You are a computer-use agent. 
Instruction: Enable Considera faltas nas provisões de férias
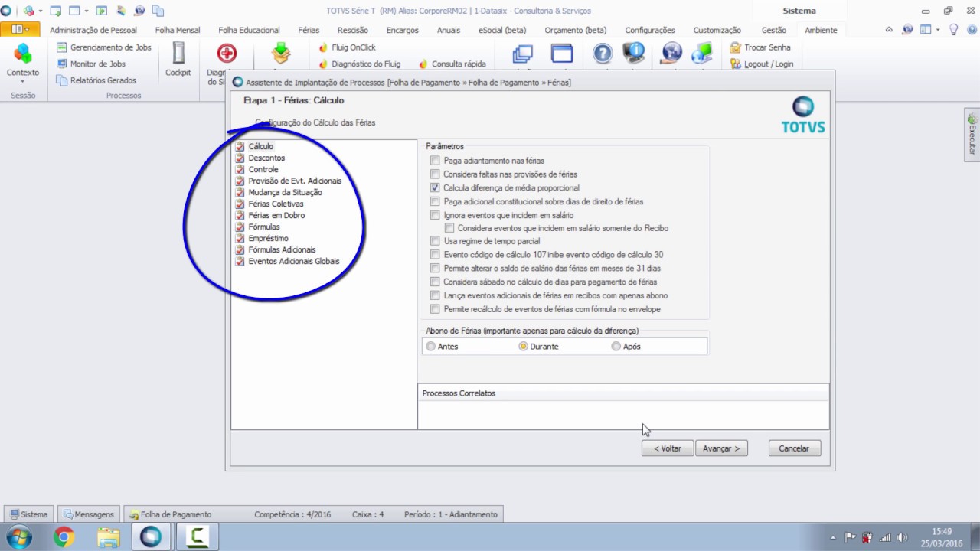(436, 174)
